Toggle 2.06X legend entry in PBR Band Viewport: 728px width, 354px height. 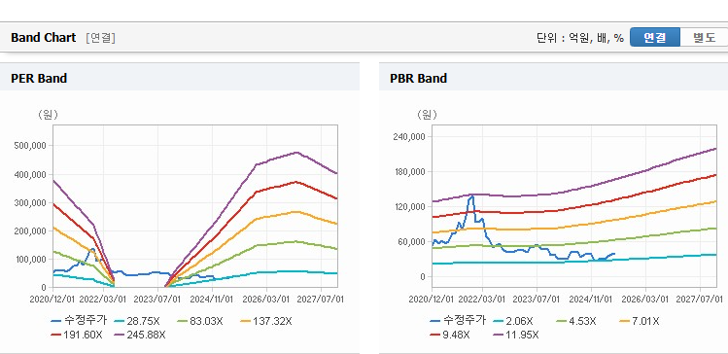tap(513, 321)
